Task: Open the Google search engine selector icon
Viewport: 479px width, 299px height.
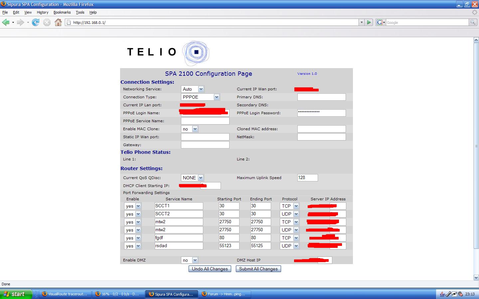Action: 381,22
